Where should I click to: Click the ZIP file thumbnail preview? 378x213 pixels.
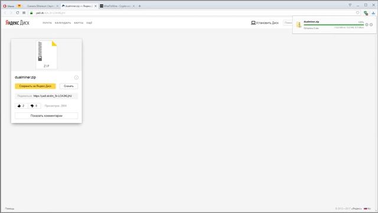point(47,55)
